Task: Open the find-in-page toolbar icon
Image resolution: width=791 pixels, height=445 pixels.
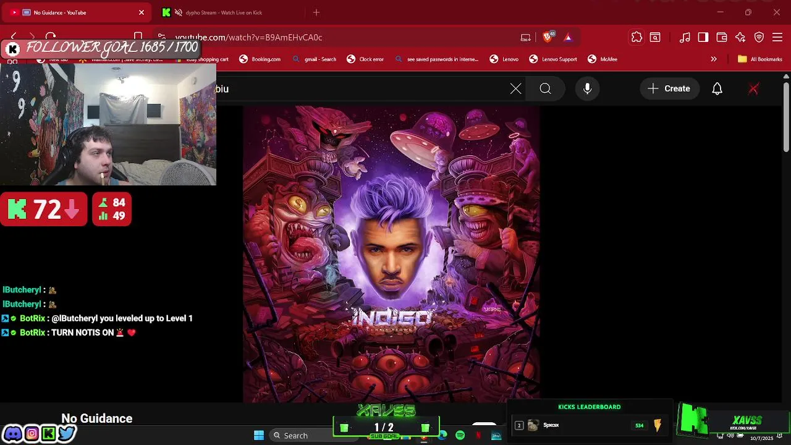Action: click(x=655, y=37)
